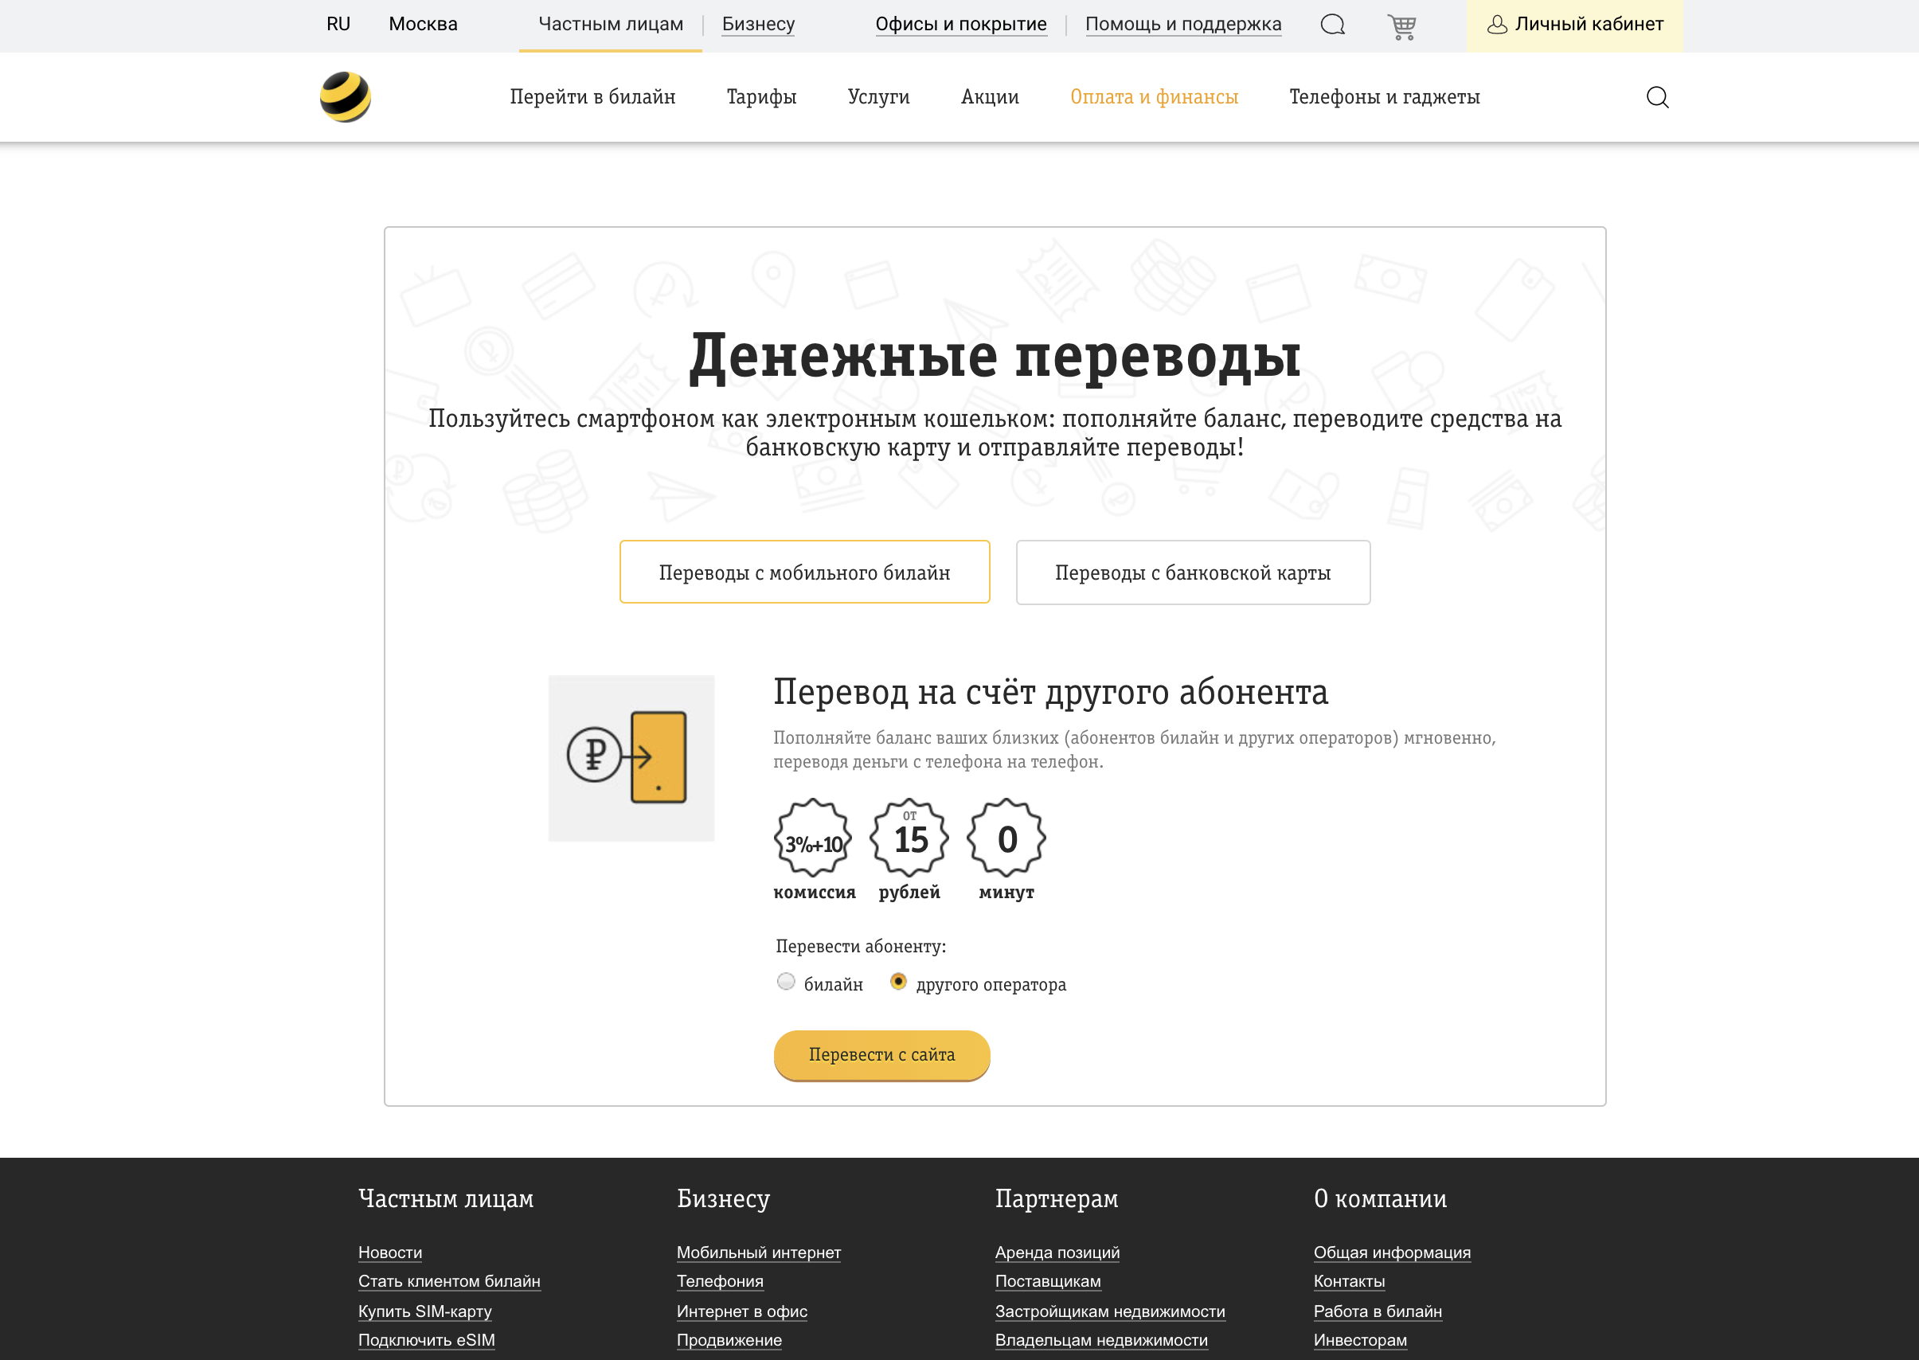
Task: Click the ruble-to-phone transfer illustration
Action: [631, 756]
